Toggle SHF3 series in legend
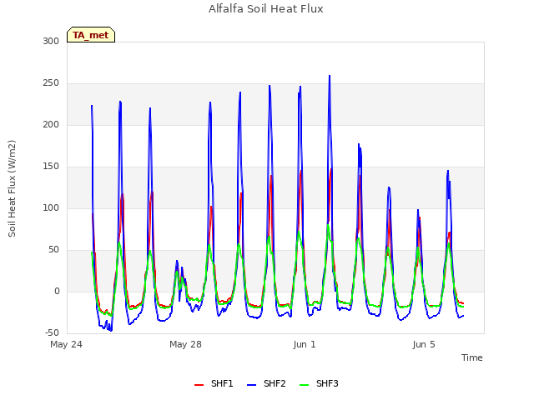The width and height of the screenshot is (534, 400). click(x=319, y=384)
